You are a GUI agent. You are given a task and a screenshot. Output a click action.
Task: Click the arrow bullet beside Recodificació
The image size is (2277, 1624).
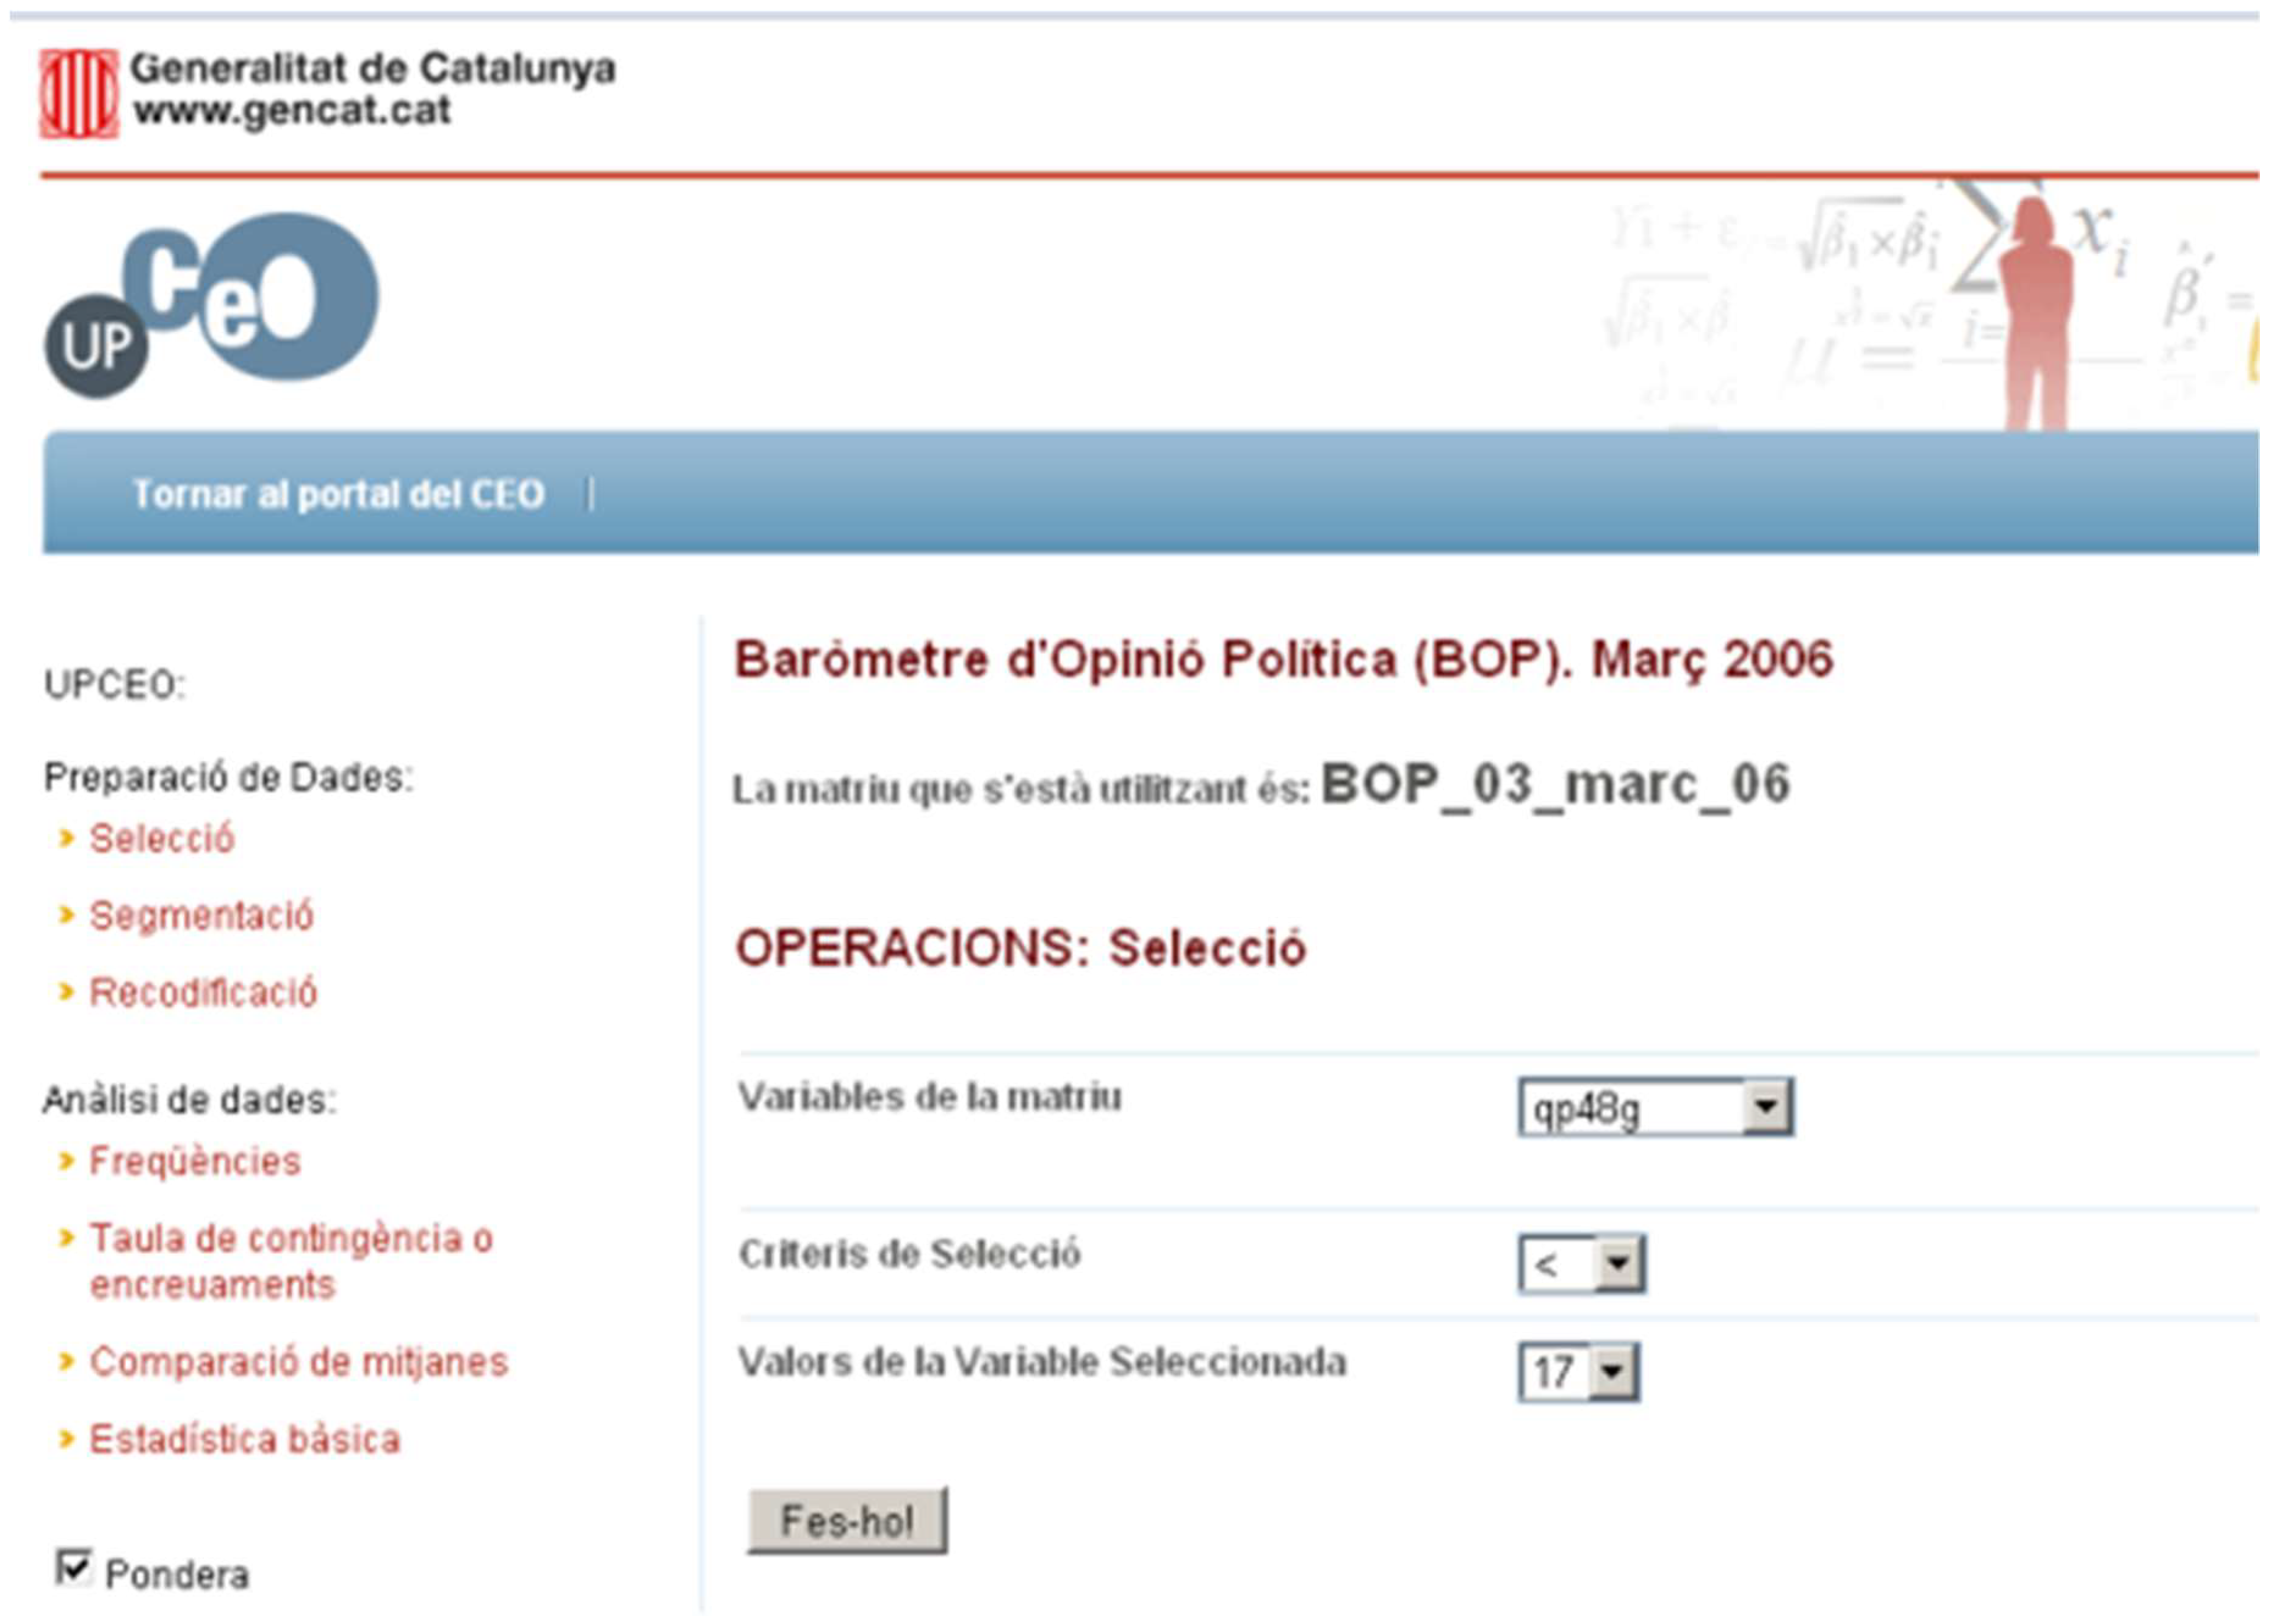(x=67, y=992)
